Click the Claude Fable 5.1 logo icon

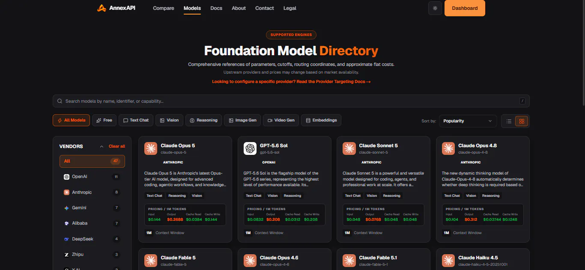click(x=349, y=261)
